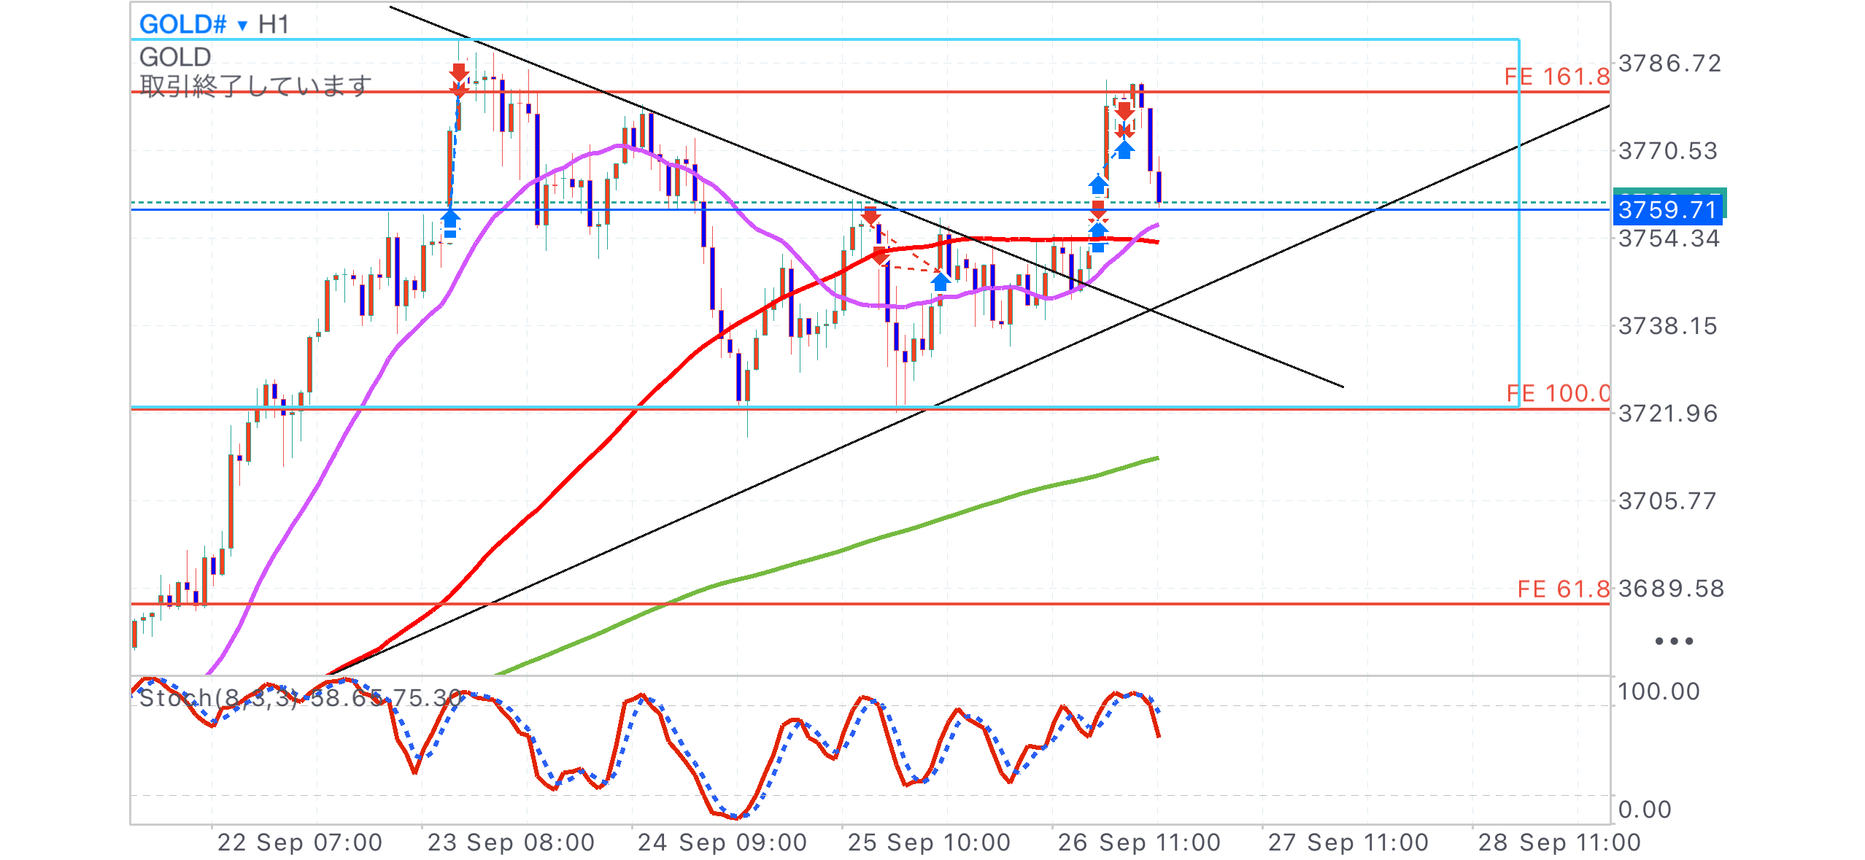This screenshot has width=1865, height=860.
Task: Click the 26 Sep 11:00 time axis label
Action: coord(1139,842)
